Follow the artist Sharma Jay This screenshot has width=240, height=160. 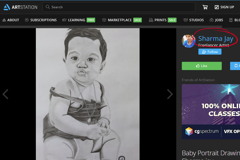[210, 52]
